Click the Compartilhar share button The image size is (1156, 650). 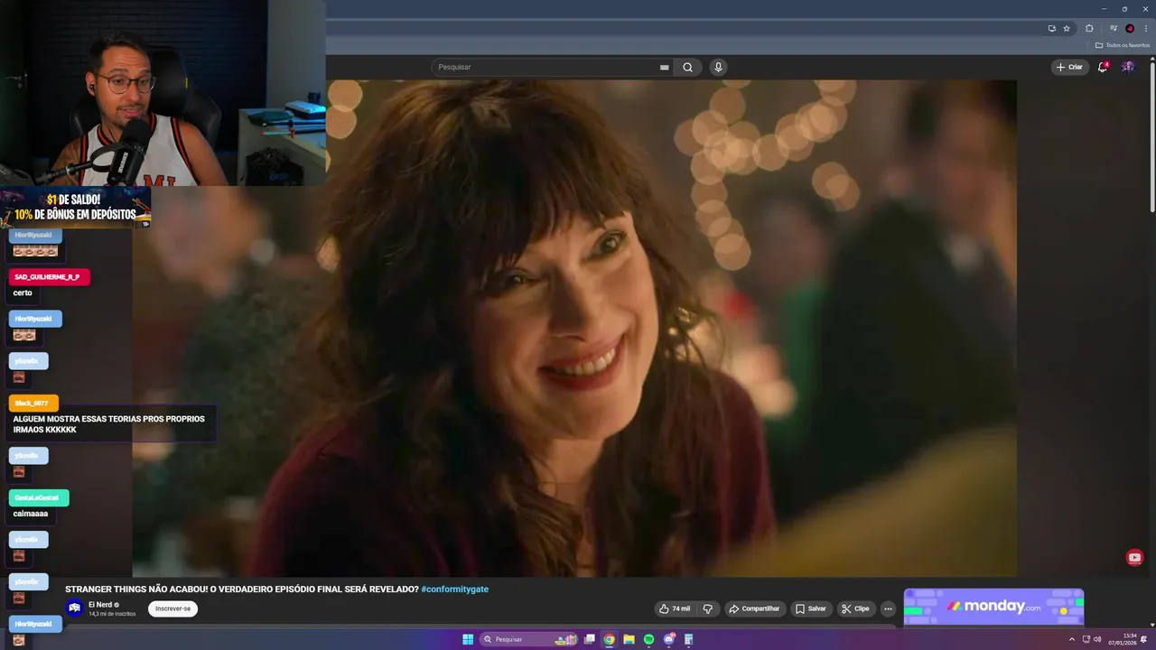click(754, 608)
